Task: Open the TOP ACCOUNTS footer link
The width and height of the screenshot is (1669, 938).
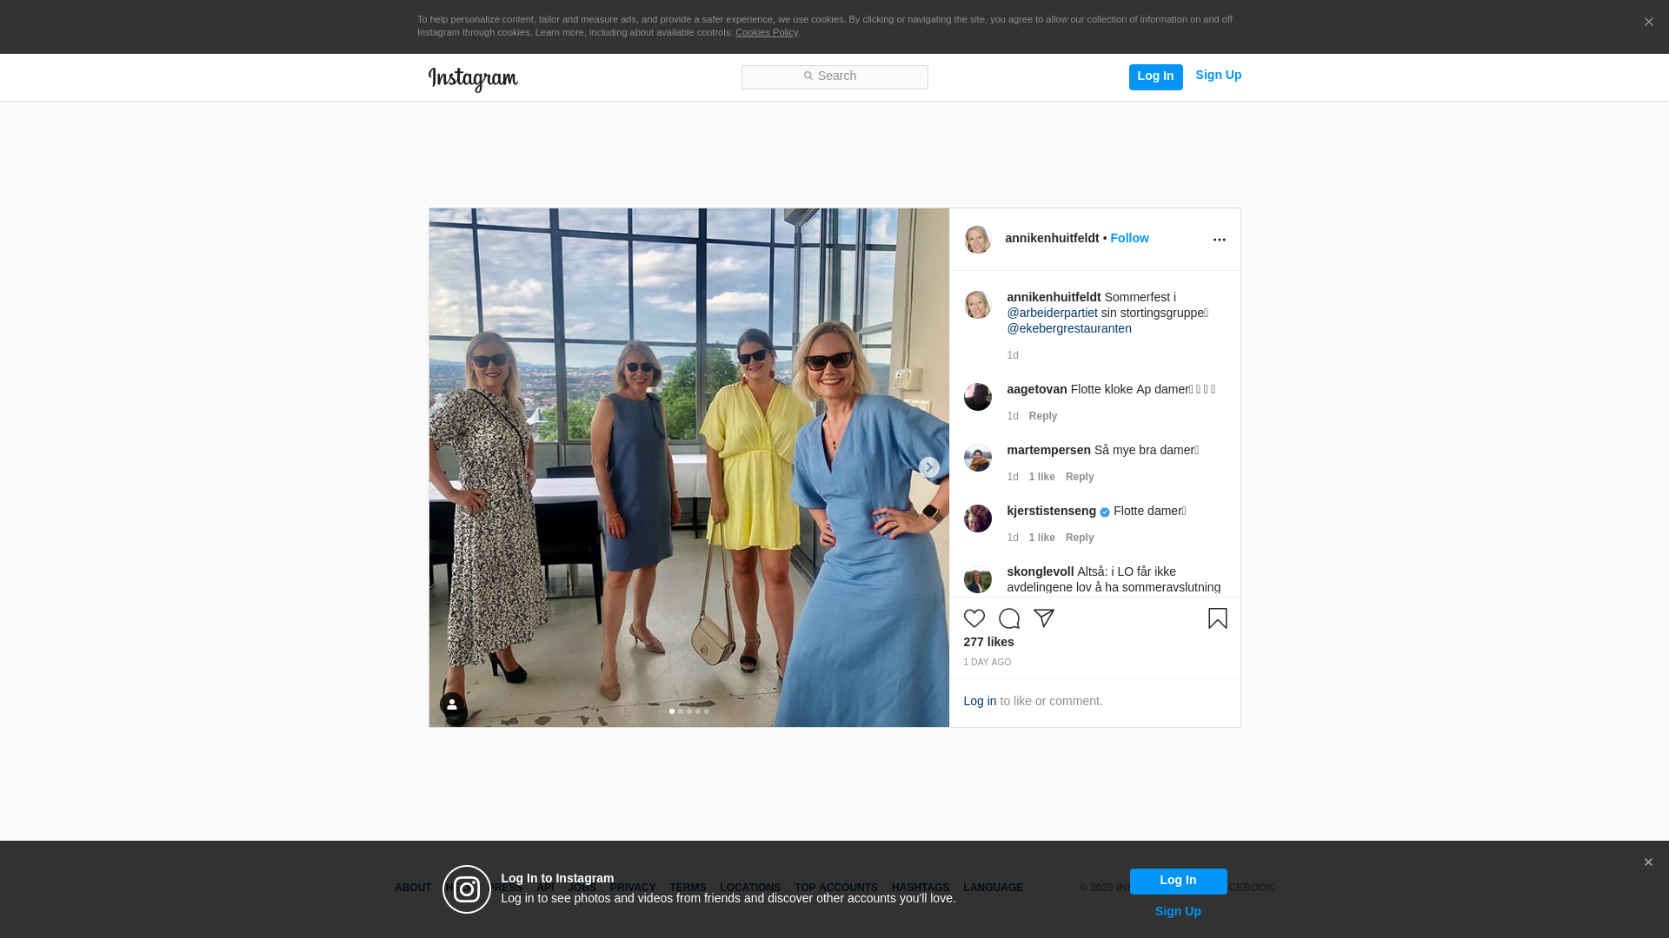Action: coord(836,888)
